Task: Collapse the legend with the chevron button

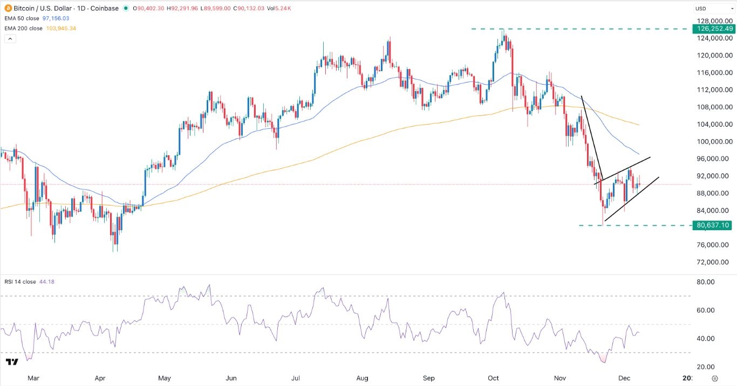Action: (10, 38)
